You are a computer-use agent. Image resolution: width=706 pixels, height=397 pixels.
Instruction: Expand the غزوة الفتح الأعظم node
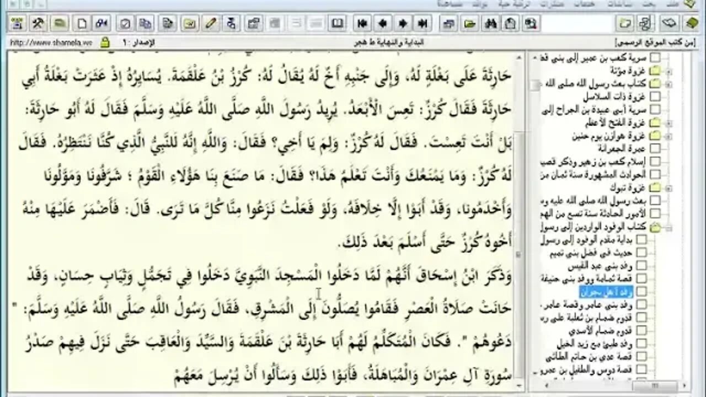(x=669, y=122)
